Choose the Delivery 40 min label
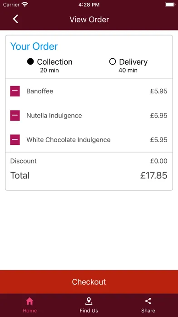Viewport: 178px width, 317px height. coord(128,70)
